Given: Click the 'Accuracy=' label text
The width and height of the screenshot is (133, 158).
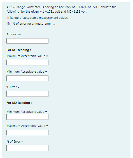Looking at the screenshot, I should click(13, 34).
